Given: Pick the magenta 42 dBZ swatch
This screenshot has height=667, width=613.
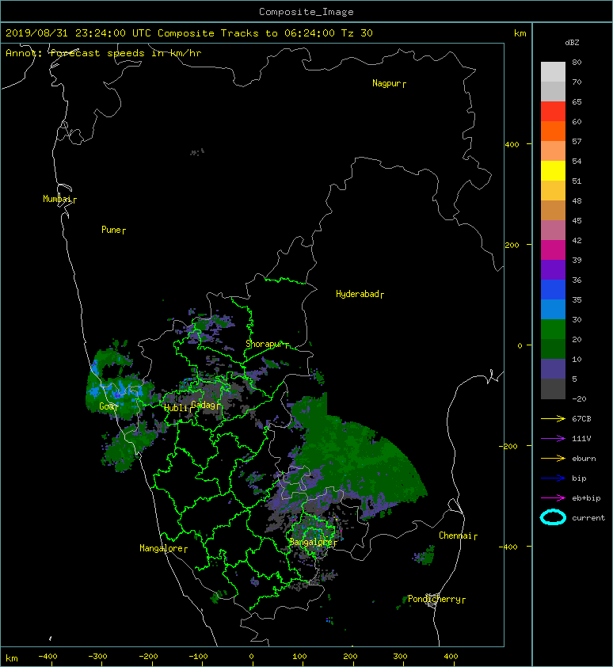Looking at the screenshot, I should point(553,250).
